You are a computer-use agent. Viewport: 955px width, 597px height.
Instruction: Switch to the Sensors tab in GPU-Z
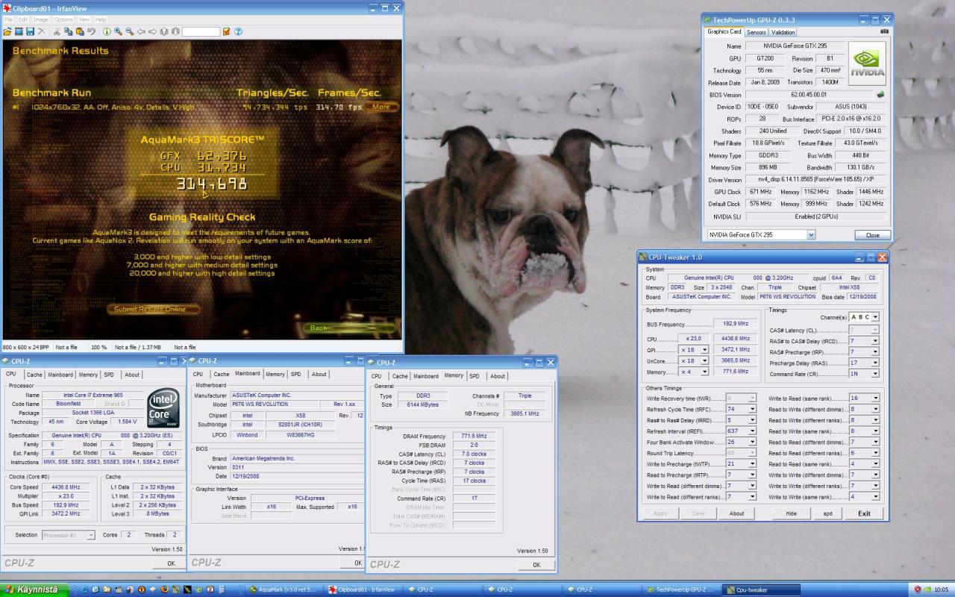[757, 32]
